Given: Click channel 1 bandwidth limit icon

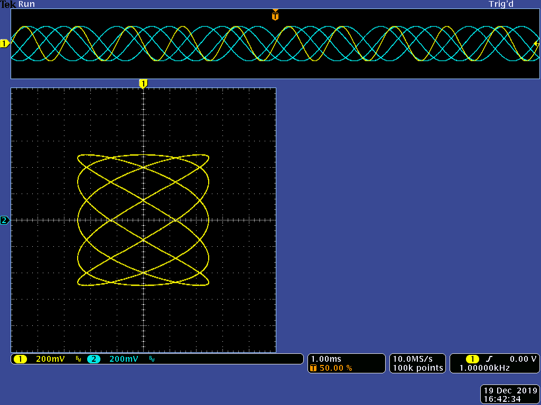Looking at the screenshot, I should 78,360.
